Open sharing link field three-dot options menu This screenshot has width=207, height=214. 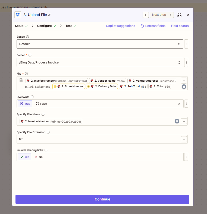186,157
